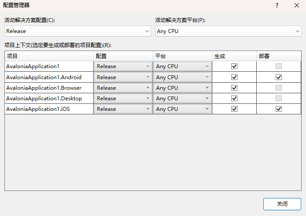The width and height of the screenshot is (306, 216).
Task: Click the 配置 column header
Action: [123, 56]
